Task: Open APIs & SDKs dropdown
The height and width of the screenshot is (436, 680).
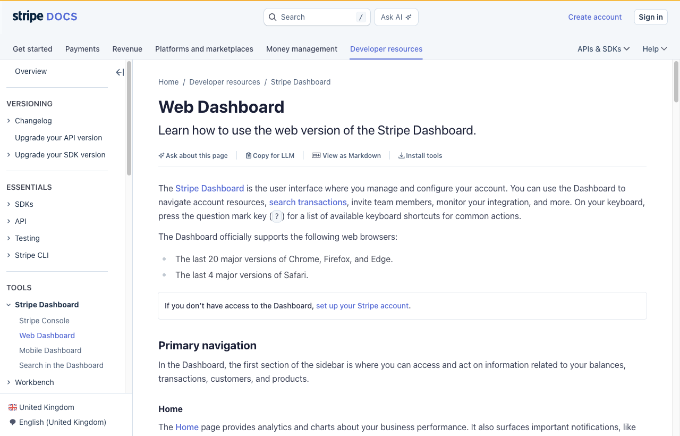Action: click(x=603, y=49)
